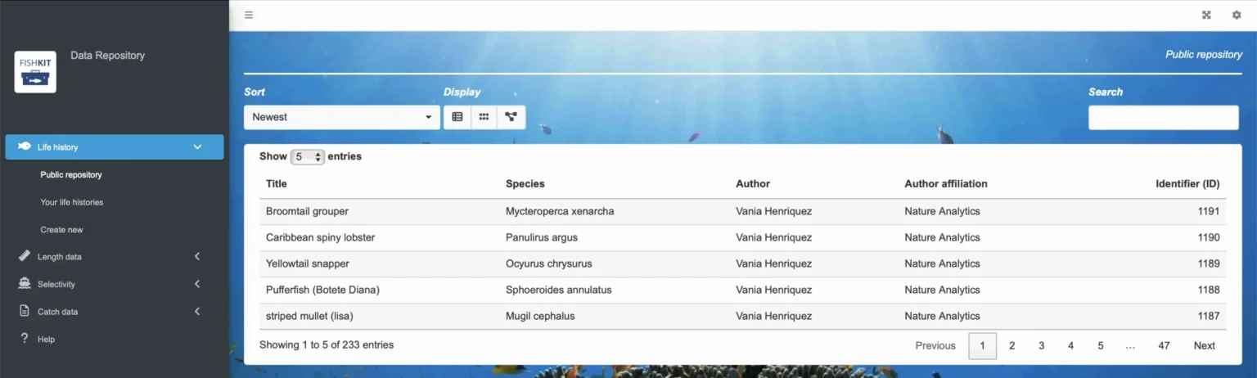Viewport: 1257px width, 378px height.
Task: Expand the Length data menu
Action: pyautogui.click(x=115, y=257)
